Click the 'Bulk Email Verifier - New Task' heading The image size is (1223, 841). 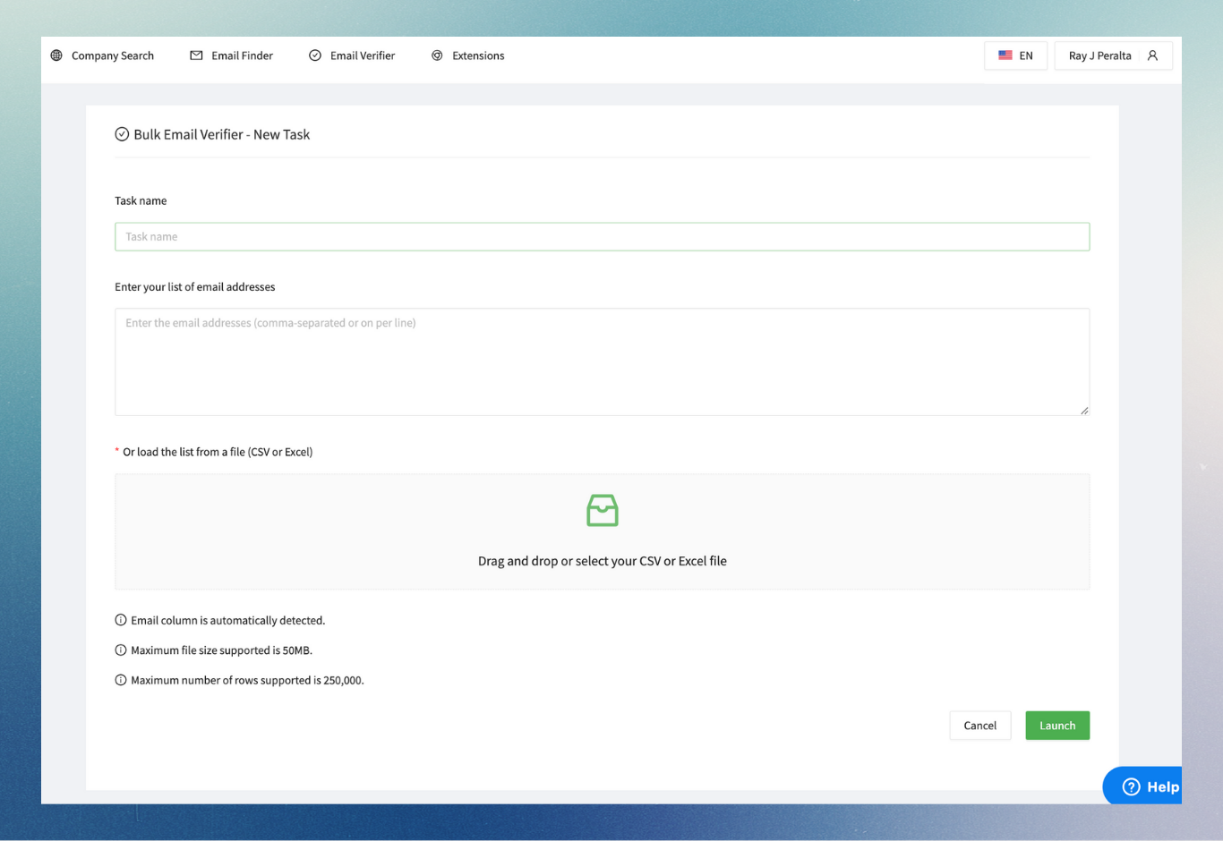[222, 134]
